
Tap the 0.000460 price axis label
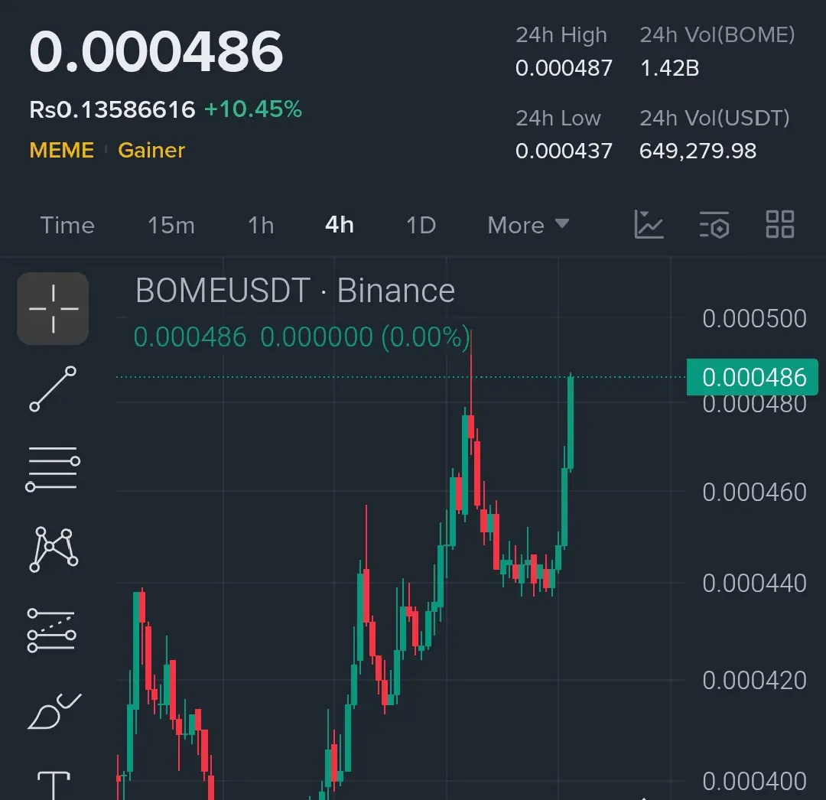[754, 492]
